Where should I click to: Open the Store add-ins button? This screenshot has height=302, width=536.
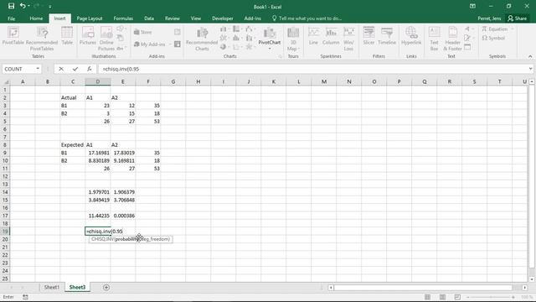(143, 32)
